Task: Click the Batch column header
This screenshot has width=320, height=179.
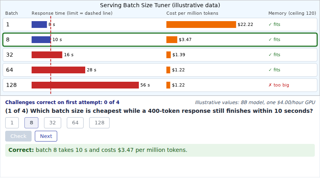Action: (12, 13)
